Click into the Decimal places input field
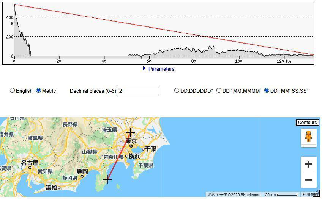 [138, 91]
